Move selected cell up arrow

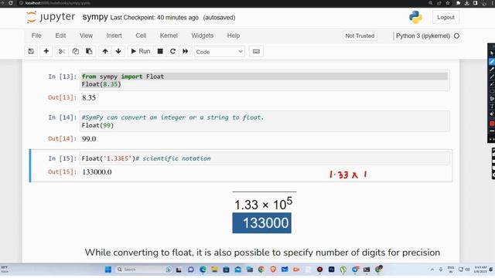(105, 52)
